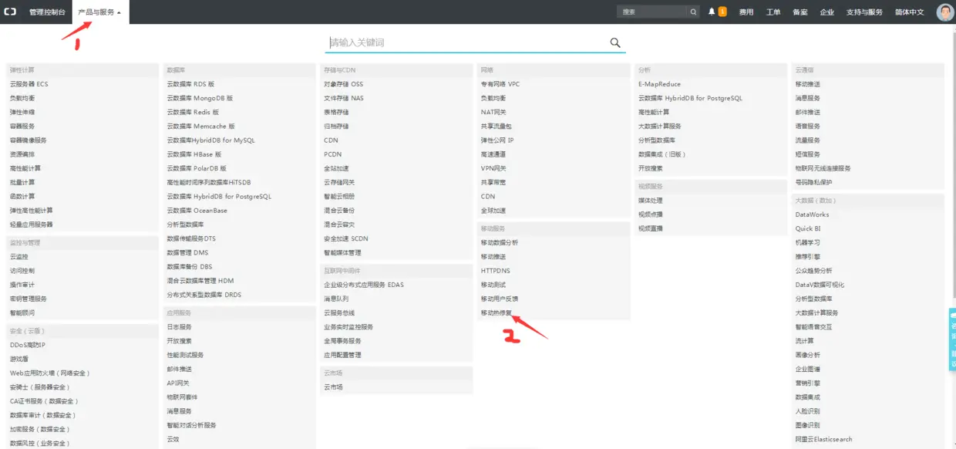Image resolution: width=956 pixels, height=449 pixels.
Task: Open 容器镜像服务
Action: [x=29, y=140]
